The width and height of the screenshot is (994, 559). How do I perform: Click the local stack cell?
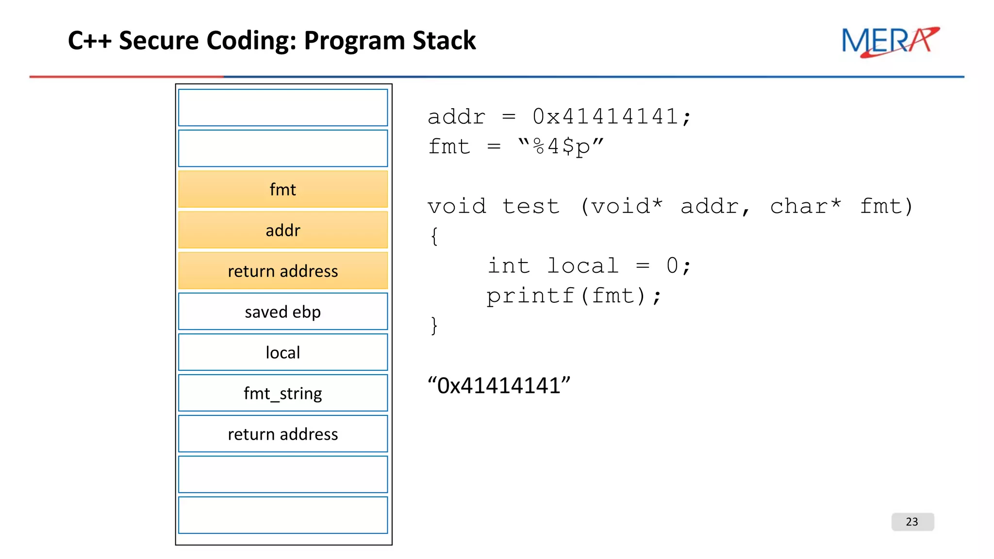coord(283,352)
